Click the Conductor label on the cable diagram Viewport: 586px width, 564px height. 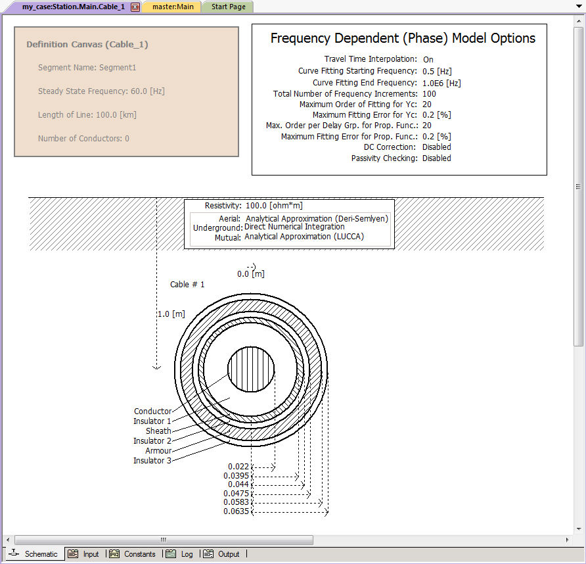[152, 411]
